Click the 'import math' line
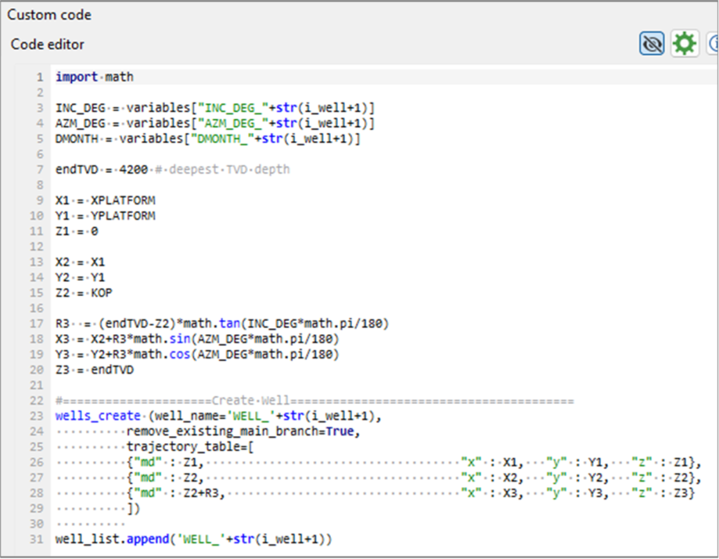This screenshot has height=559, width=719. (x=95, y=77)
